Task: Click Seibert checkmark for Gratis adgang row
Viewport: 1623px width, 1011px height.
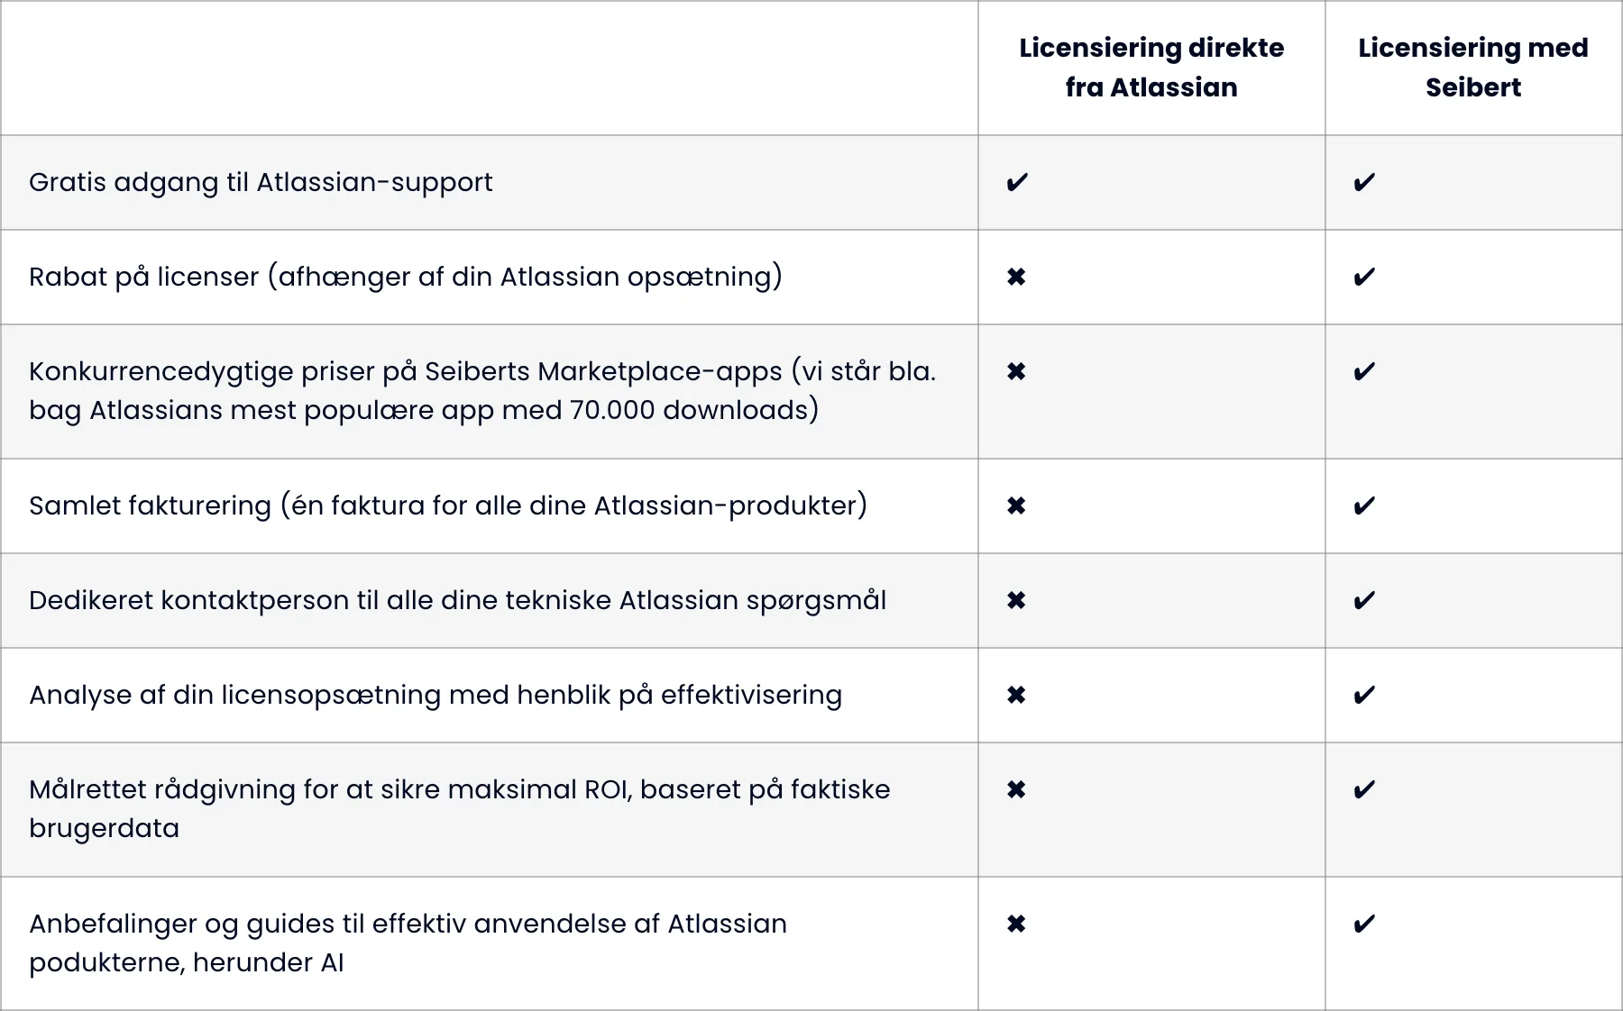Action: click(1364, 183)
